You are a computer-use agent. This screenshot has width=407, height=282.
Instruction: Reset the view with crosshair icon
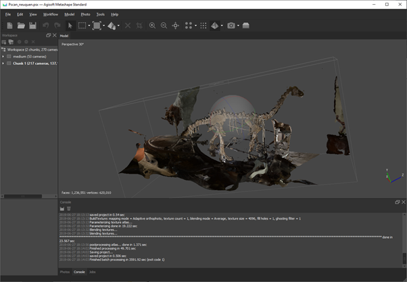[176, 26]
